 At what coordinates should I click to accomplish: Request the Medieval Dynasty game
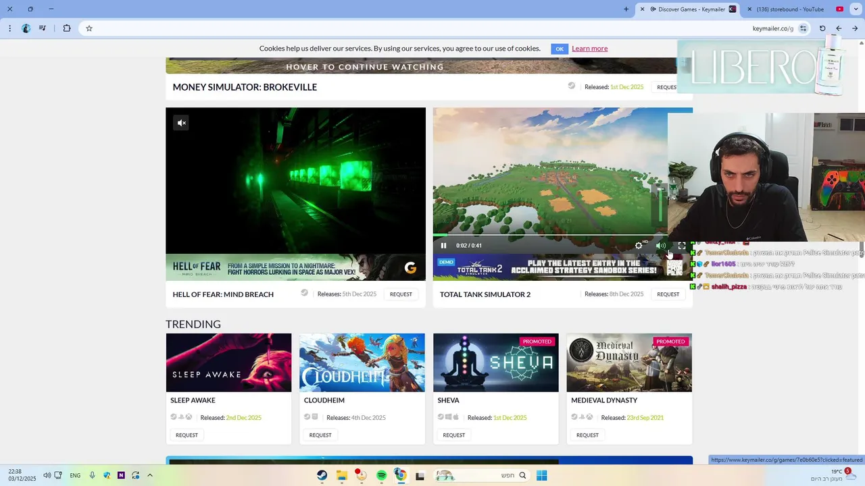[x=587, y=435]
